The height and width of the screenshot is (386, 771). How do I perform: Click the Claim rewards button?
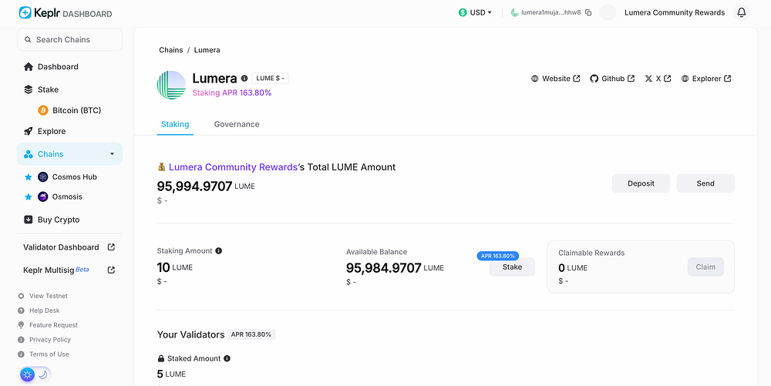pos(705,267)
